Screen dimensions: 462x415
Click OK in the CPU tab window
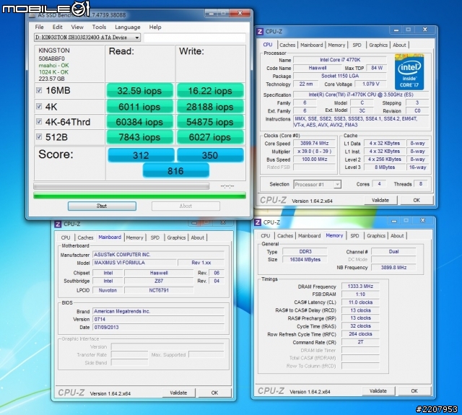point(417,201)
